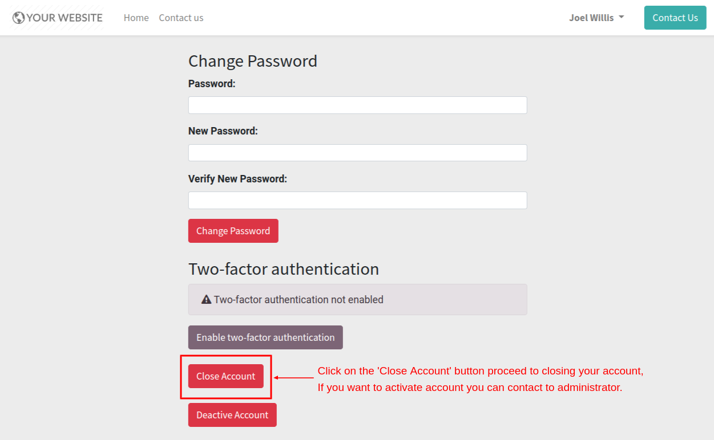
Task: Click the 'Verify New Password:' label
Action: pyautogui.click(x=237, y=178)
